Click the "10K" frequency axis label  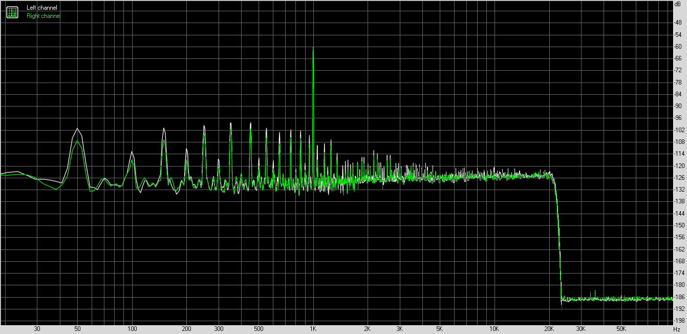[495, 328]
